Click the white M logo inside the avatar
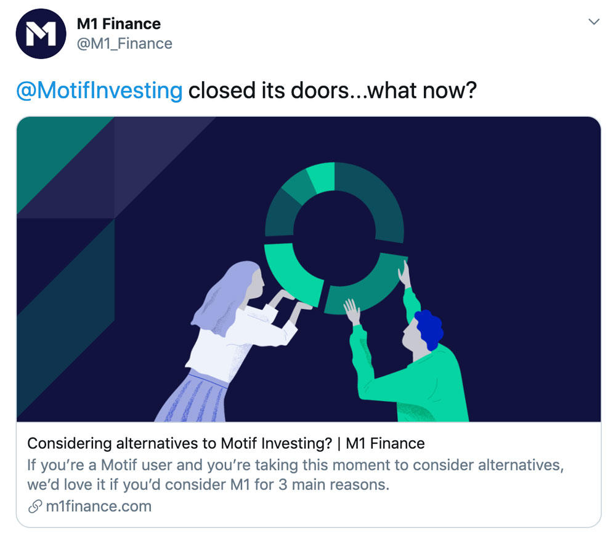 coord(41,34)
